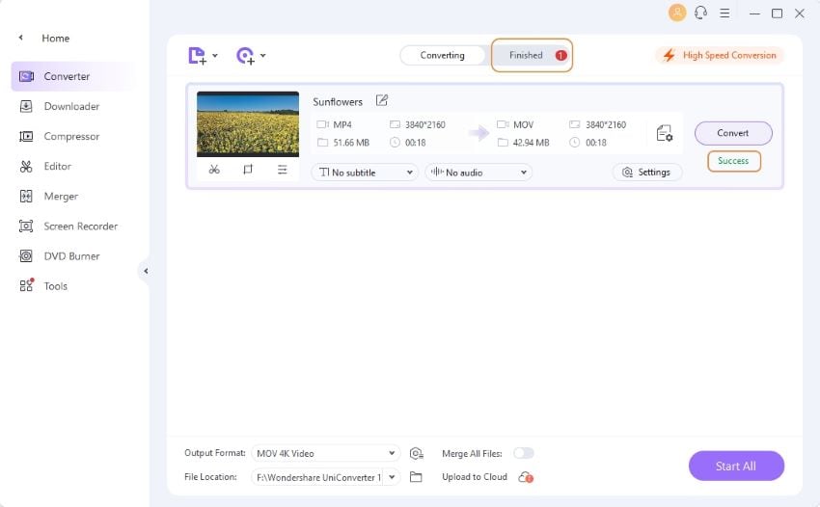This screenshot has height=507, width=820.
Task: Expand the Load DVD dropdown arrow
Action: coord(263,55)
